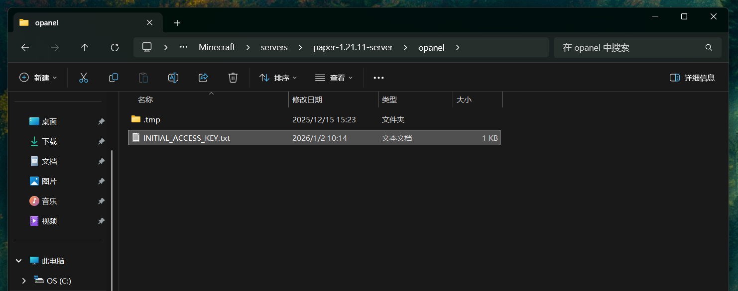Click the Share icon in toolbar
The height and width of the screenshot is (291, 738).
click(x=203, y=78)
